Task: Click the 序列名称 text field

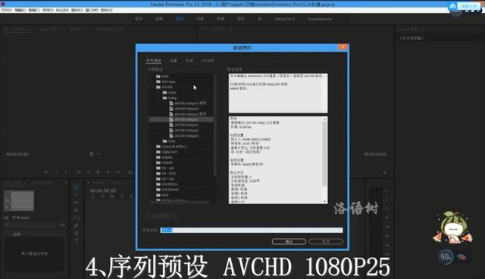Action: point(252,231)
